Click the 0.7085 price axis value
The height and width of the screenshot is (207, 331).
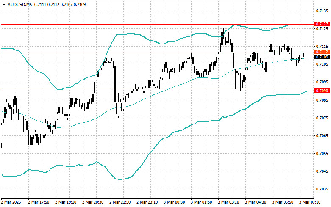coord(322,100)
